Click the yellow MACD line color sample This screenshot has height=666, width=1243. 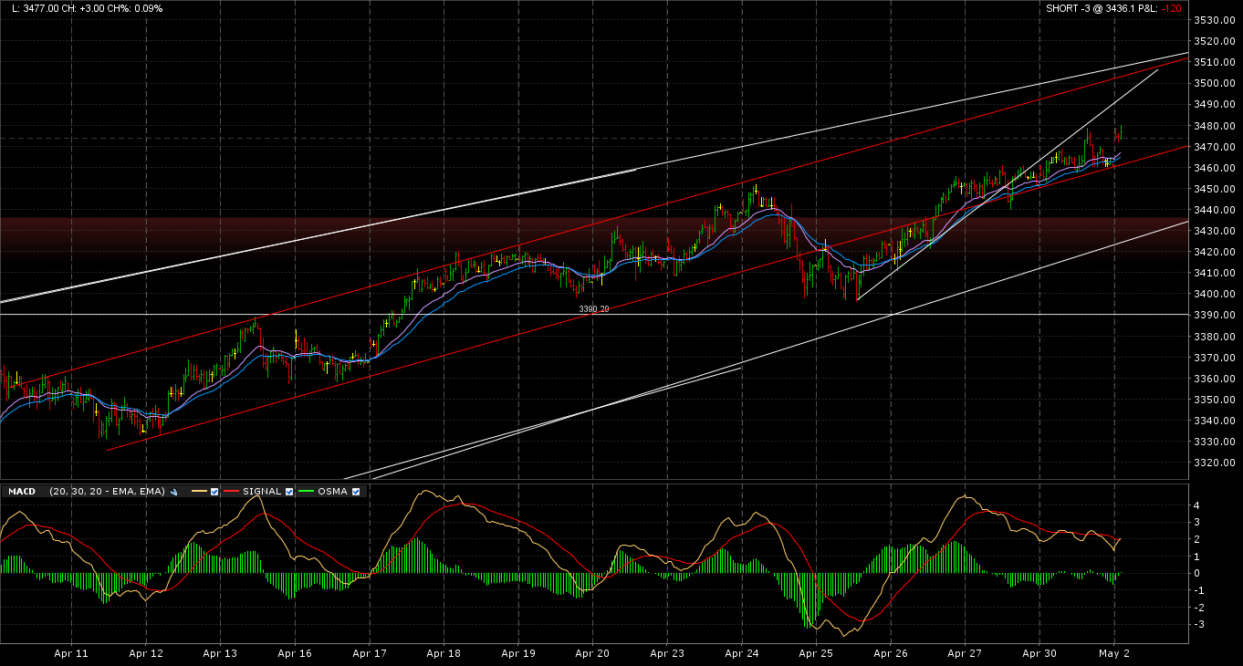198,492
